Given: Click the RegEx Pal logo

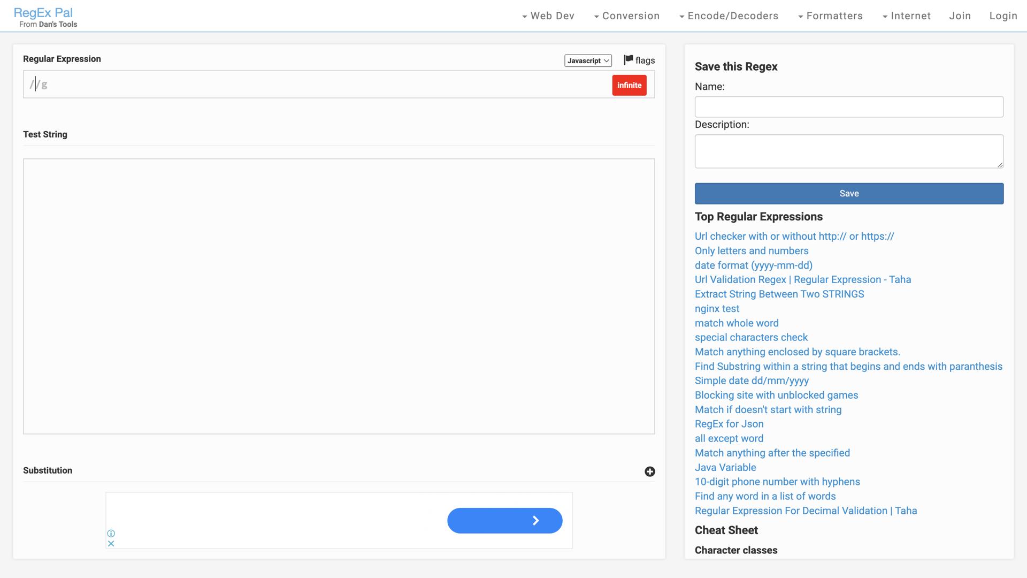Looking at the screenshot, I should pyautogui.click(x=43, y=13).
